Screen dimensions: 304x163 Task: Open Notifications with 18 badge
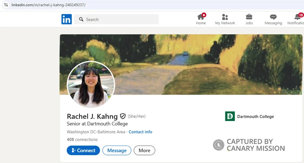(296, 19)
